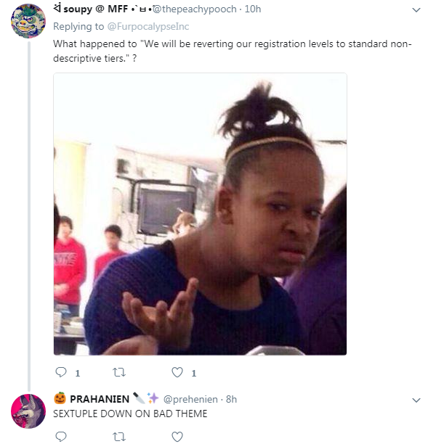436x444 pixels.
Task: Open options chevron on PRAHANIEN's tweet
Action: coord(416,400)
